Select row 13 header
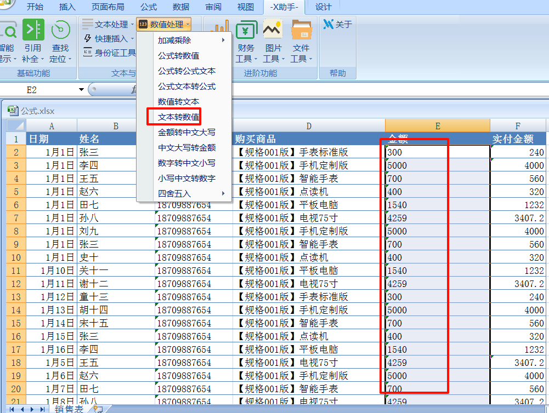 click(x=16, y=297)
